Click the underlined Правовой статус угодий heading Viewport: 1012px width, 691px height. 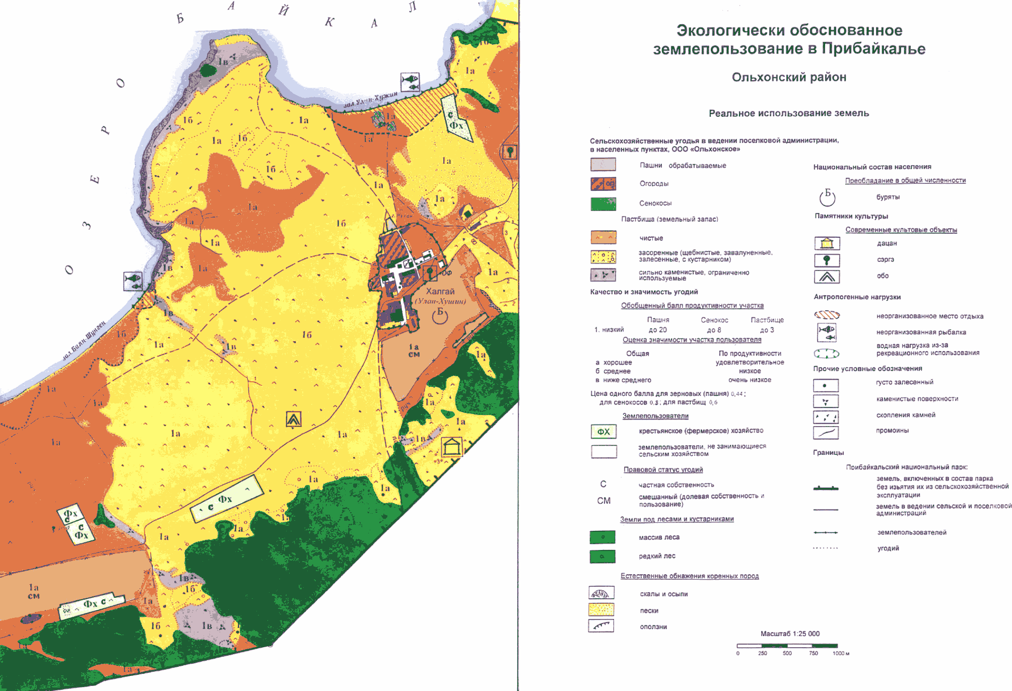point(663,470)
